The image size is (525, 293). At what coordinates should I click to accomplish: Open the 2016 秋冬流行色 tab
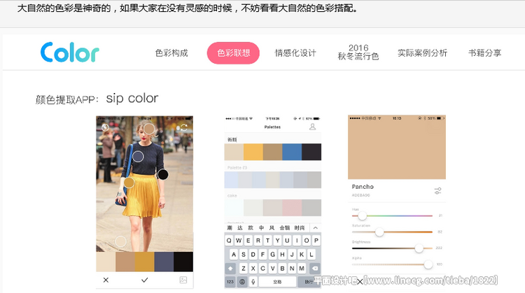(358, 52)
